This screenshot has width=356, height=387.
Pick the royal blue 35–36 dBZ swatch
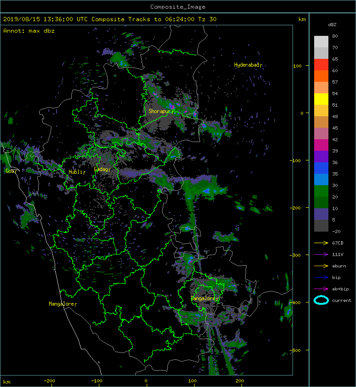(x=321, y=168)
